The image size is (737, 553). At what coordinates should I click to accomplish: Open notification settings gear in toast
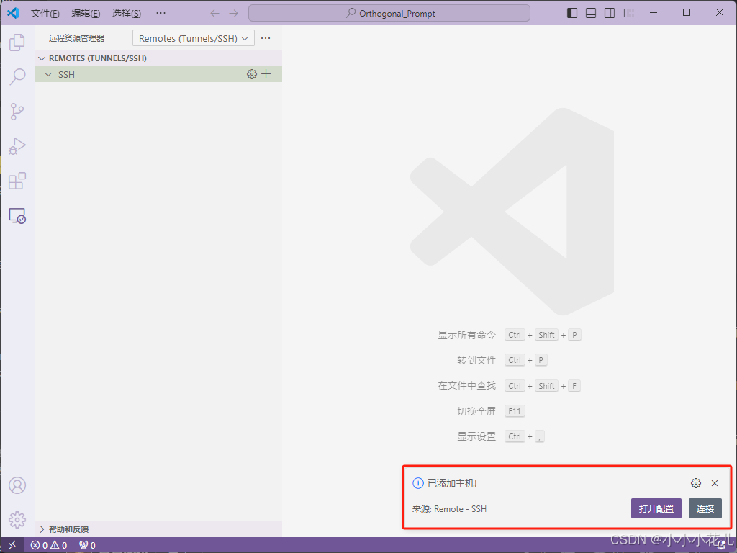[696, 483]
